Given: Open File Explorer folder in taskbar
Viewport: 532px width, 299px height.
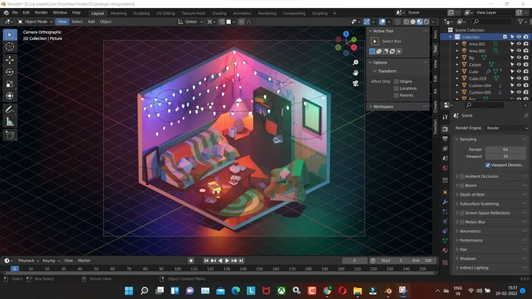Looking at the screenshot, I should click(x=357, y=291).
